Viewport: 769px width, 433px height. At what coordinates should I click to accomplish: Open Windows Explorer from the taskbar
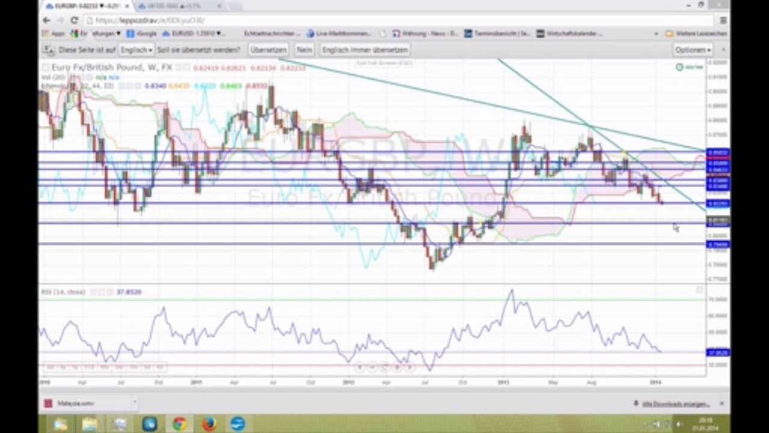pyautogui.click(x=90, y=424)
